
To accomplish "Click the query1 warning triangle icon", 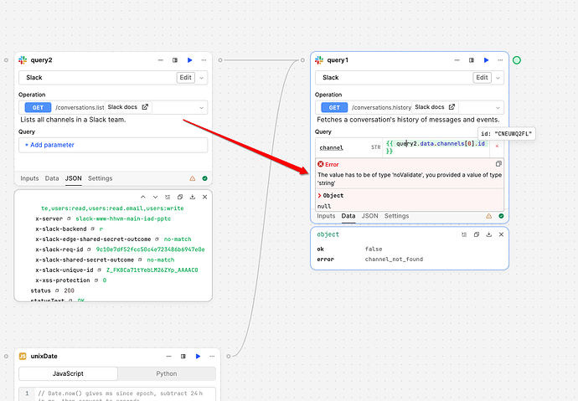I will [x=489, y=216].
